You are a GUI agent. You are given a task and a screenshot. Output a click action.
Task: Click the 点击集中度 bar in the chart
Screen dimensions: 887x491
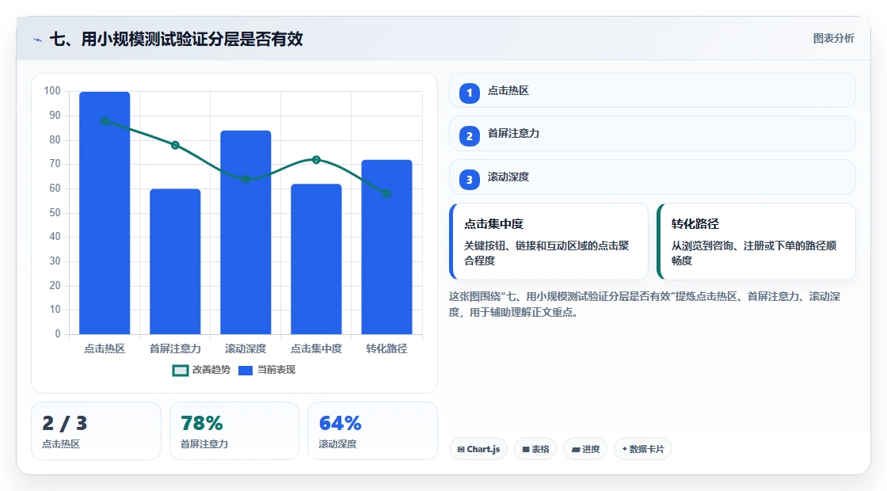click(x=316, y=259)
